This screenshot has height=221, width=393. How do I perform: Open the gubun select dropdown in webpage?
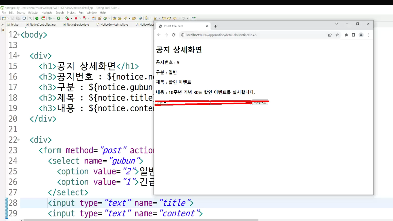coord(162,103)
